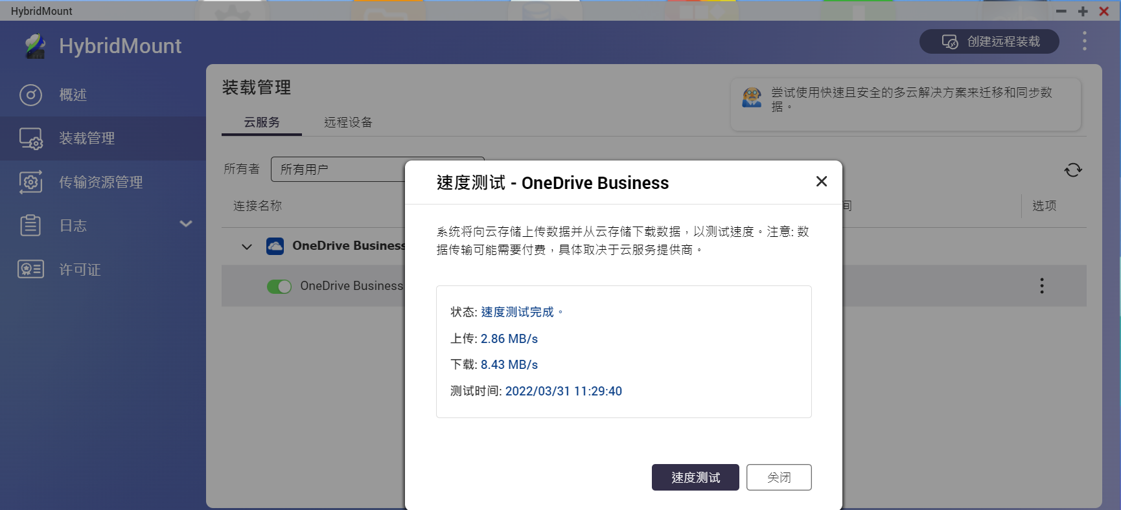
Task: Click the OneDrive Business cloud icon
Action: pyautogui.click(x=275, y=246)
